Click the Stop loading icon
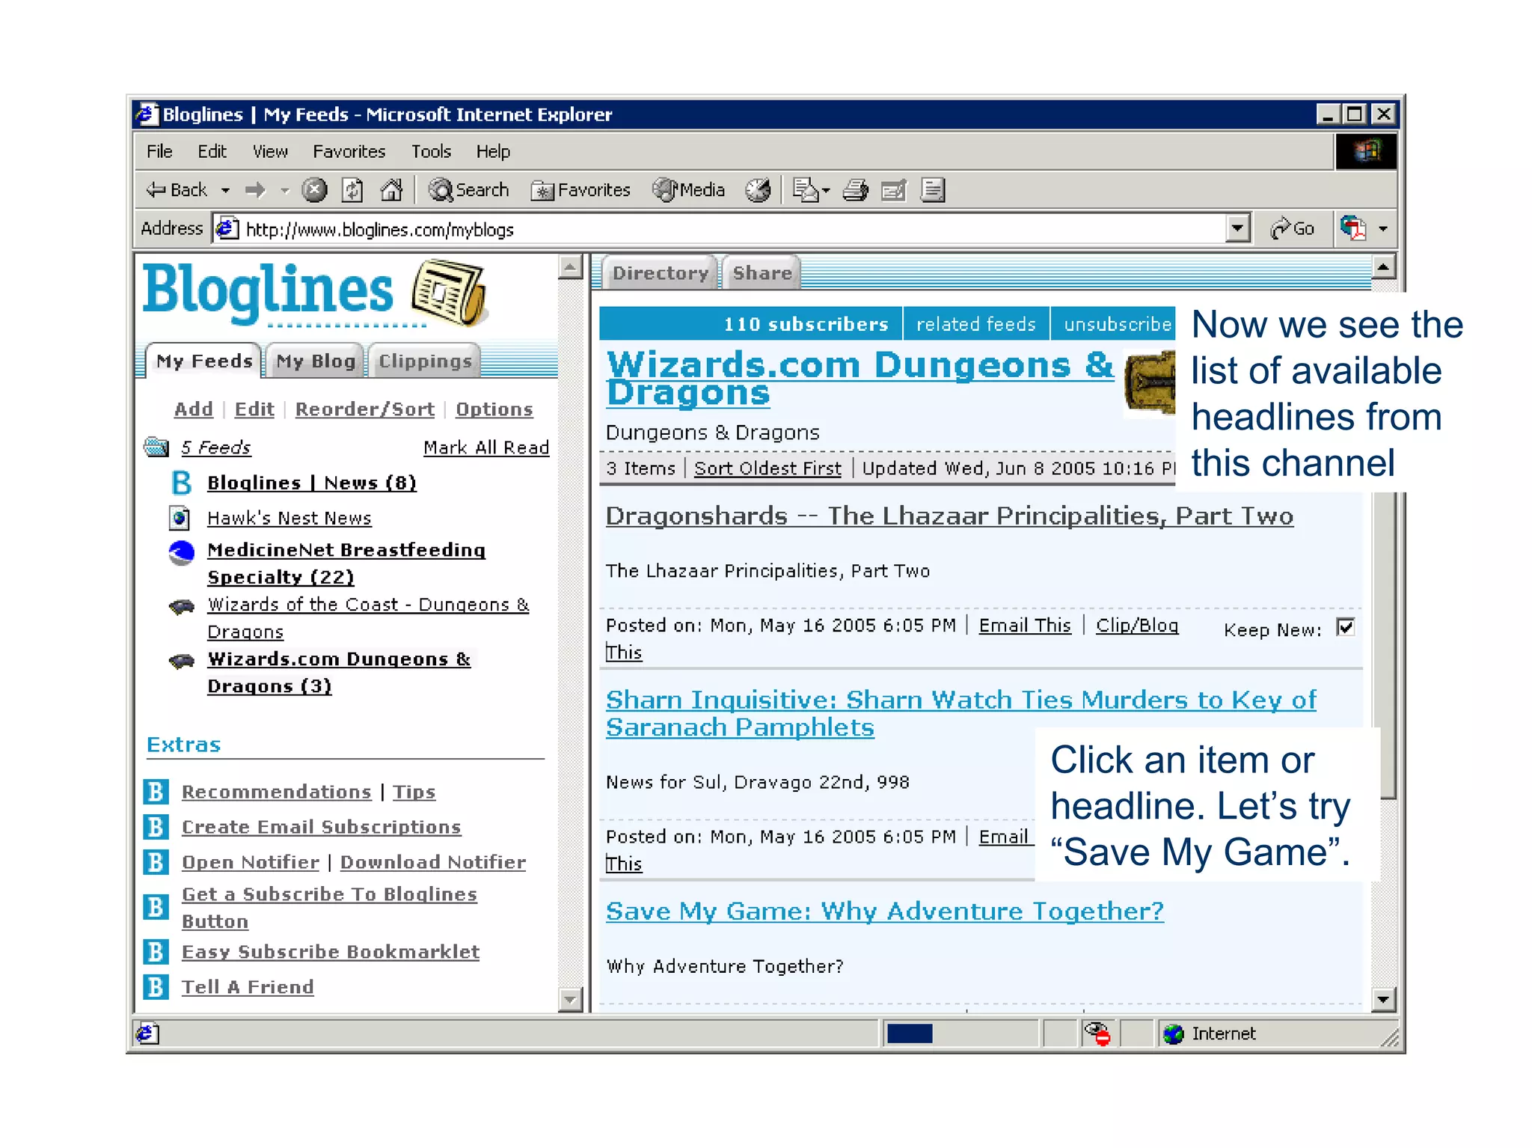Image resolution: width=1532 pixels, height=1148 pixels. pyautogui.click(x=314, y=190)
